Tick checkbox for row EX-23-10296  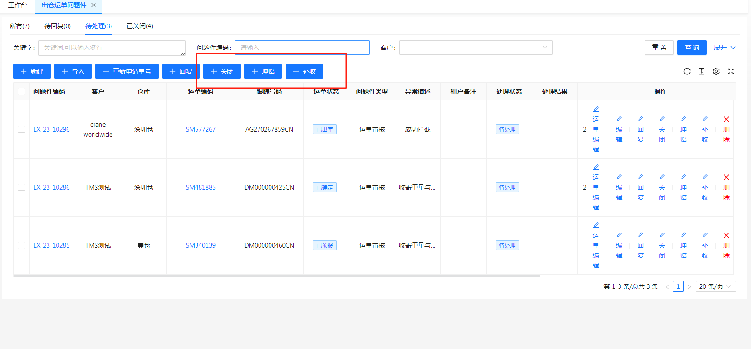21,129
